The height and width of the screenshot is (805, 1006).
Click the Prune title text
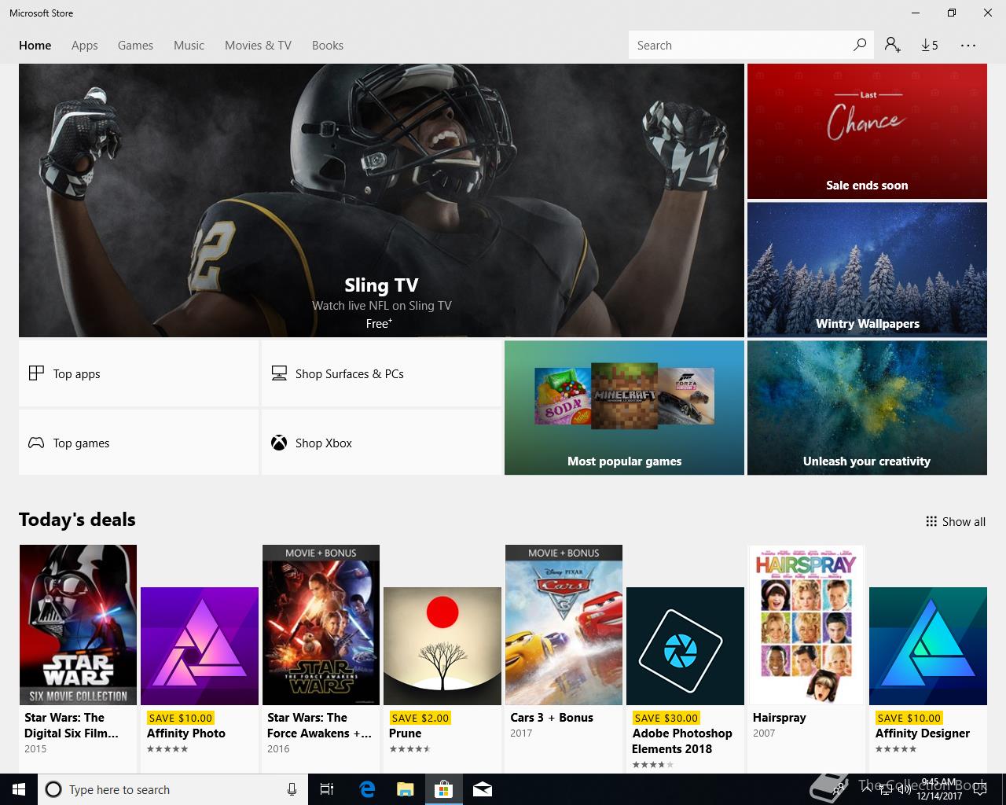(406, 733)
